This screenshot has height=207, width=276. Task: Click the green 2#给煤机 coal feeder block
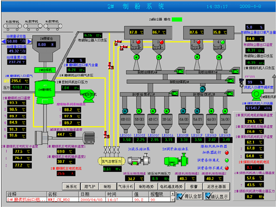[x=45, y=70]
